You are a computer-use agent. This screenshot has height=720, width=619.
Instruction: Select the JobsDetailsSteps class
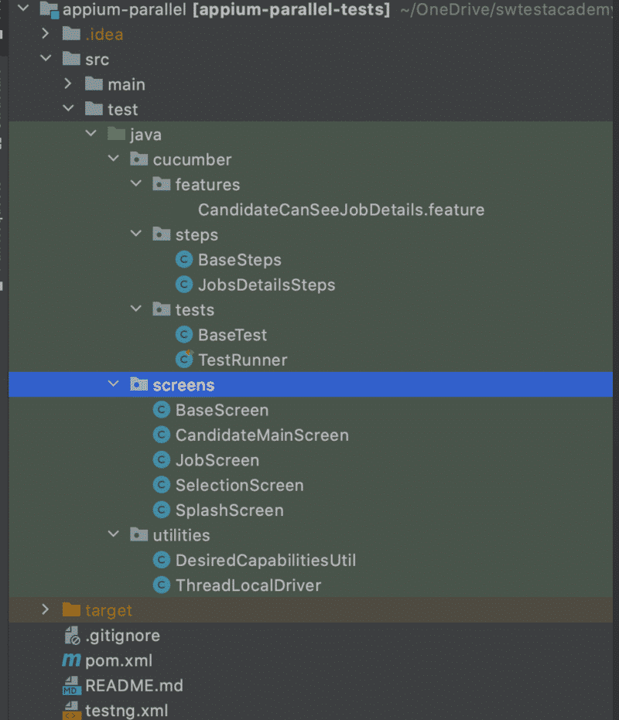[x=266, y=285]
